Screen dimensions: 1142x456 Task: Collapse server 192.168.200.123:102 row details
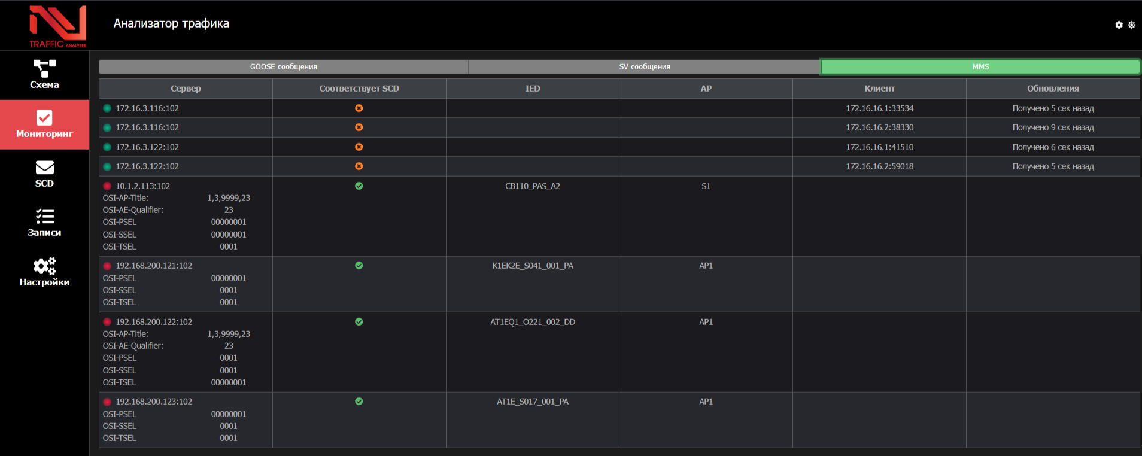[154, 402]
